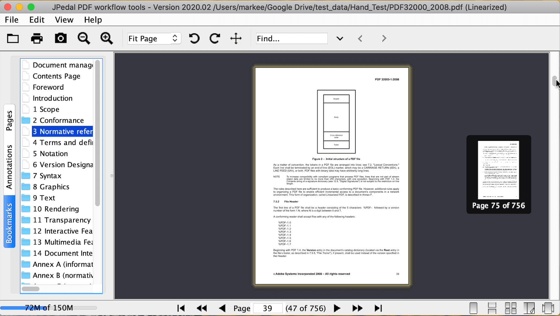Go back ten pages with double-left arrows
Screen dimensions: 560x316
click(202, 308)
